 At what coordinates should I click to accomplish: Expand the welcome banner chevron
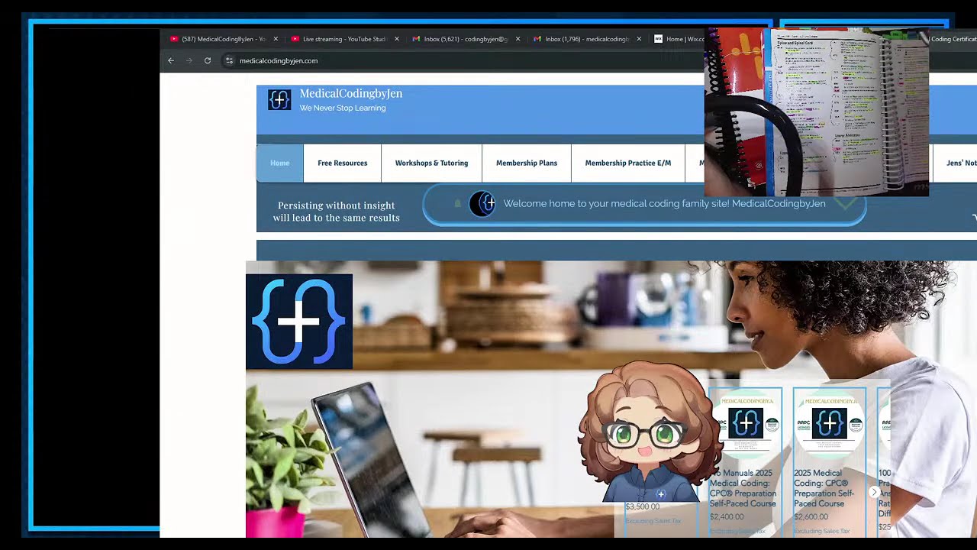[845, 204]
